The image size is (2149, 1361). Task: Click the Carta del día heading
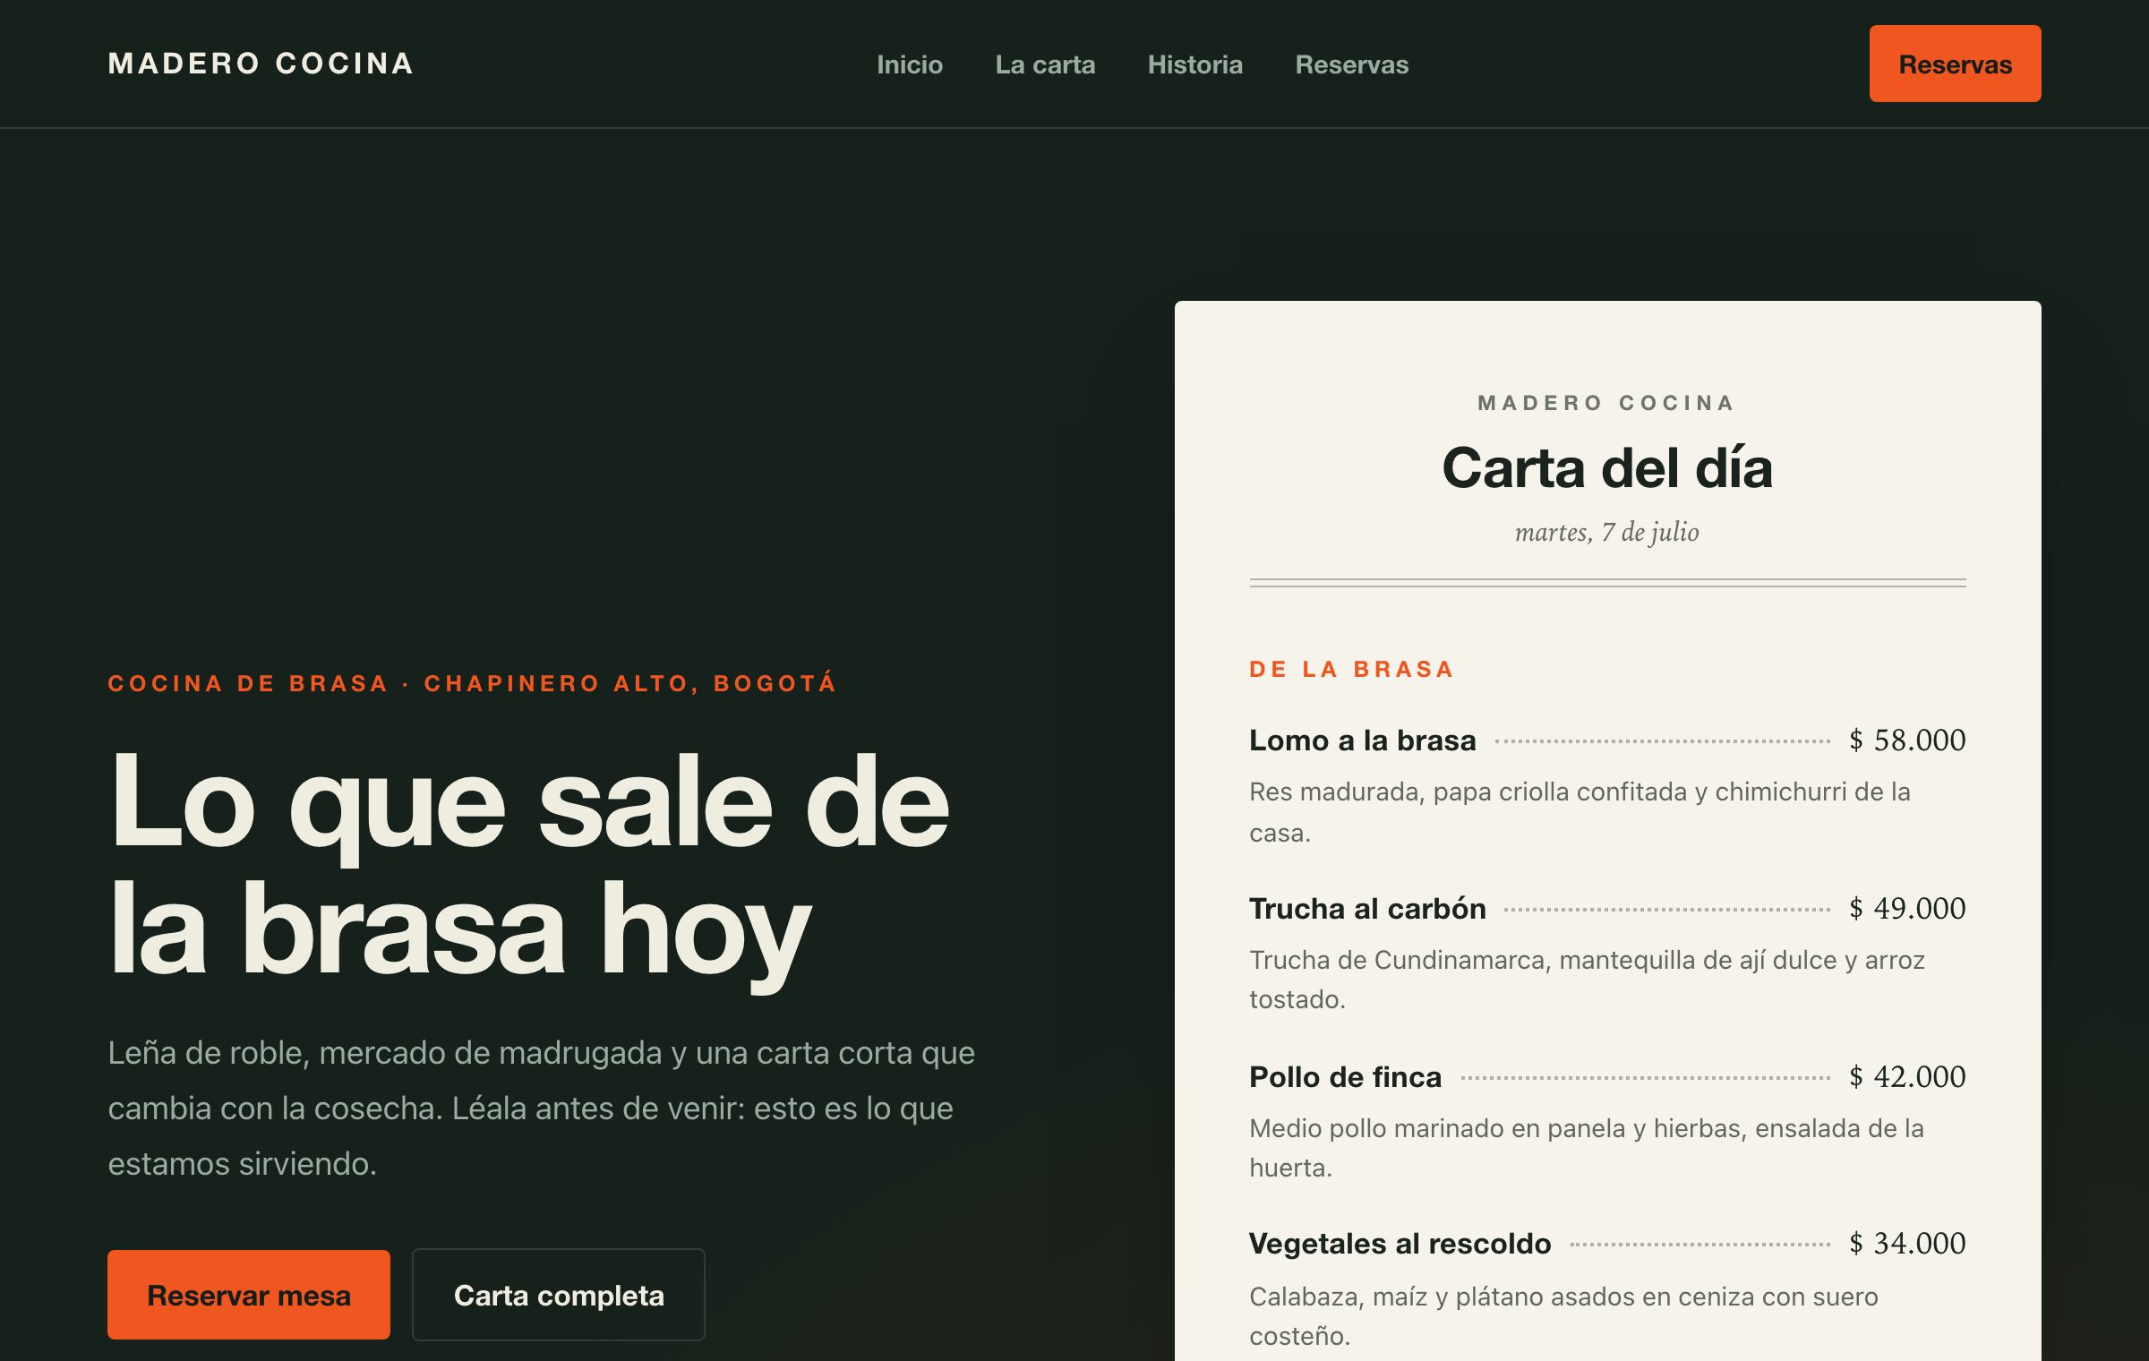[x=1607, y=467]
